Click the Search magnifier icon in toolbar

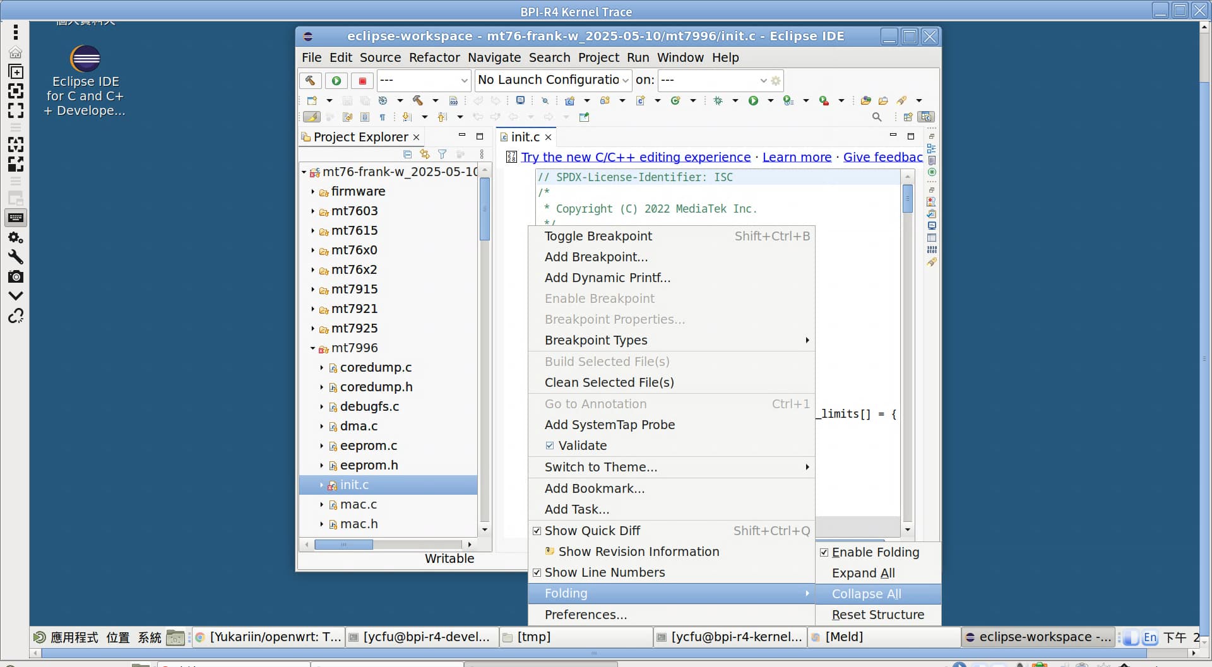pos(877,117)
